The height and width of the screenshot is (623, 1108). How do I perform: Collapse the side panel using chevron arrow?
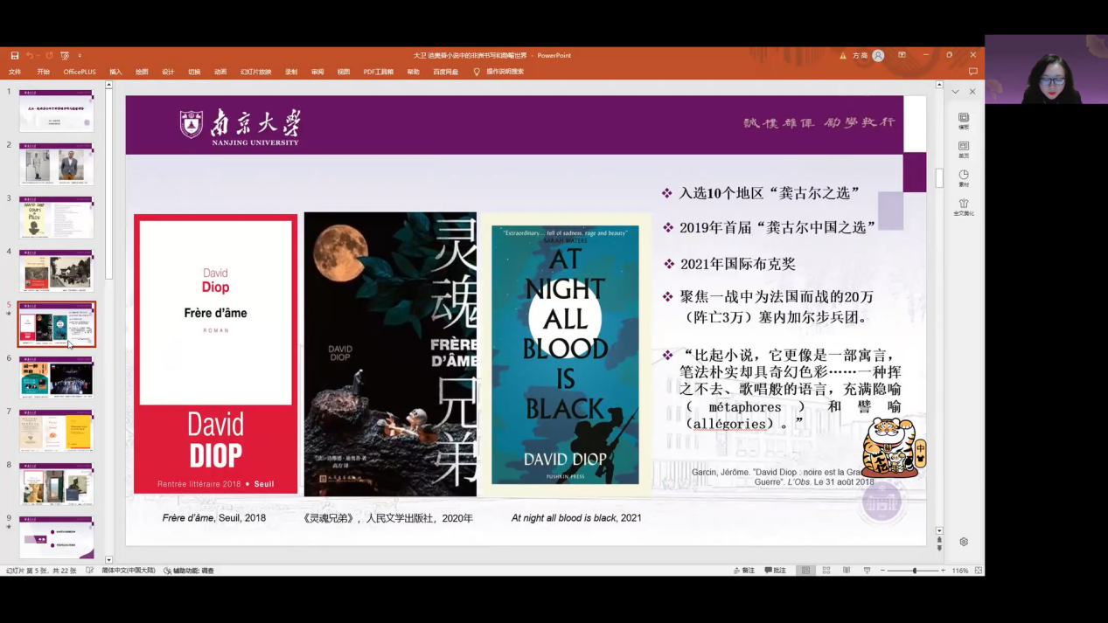coord(955,92)
